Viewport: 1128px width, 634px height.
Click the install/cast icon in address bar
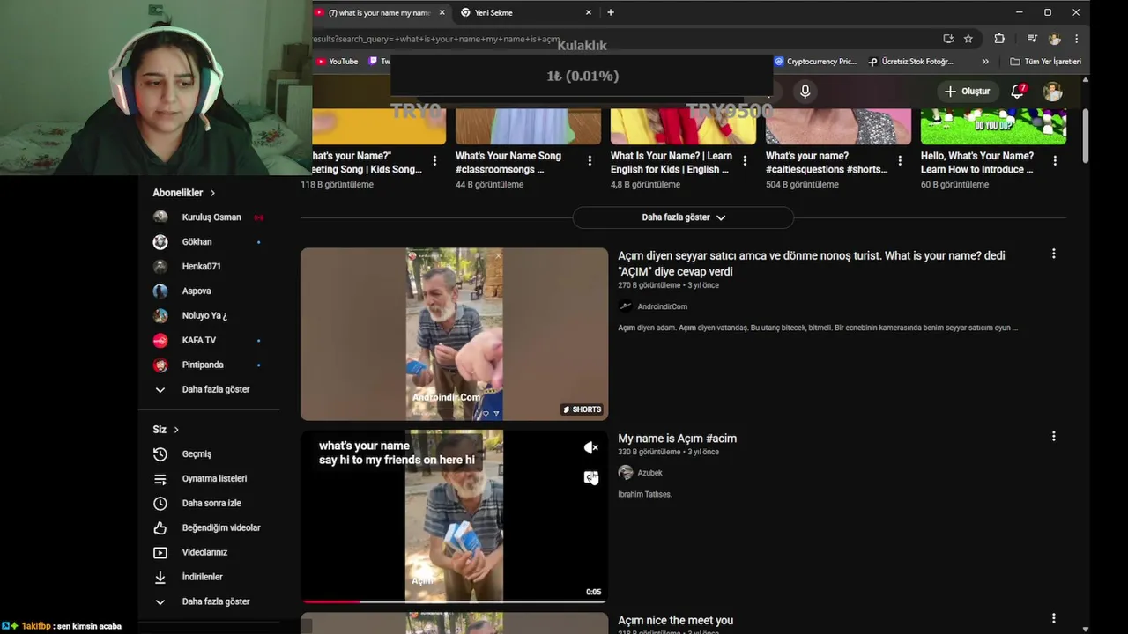pos(948,39)
